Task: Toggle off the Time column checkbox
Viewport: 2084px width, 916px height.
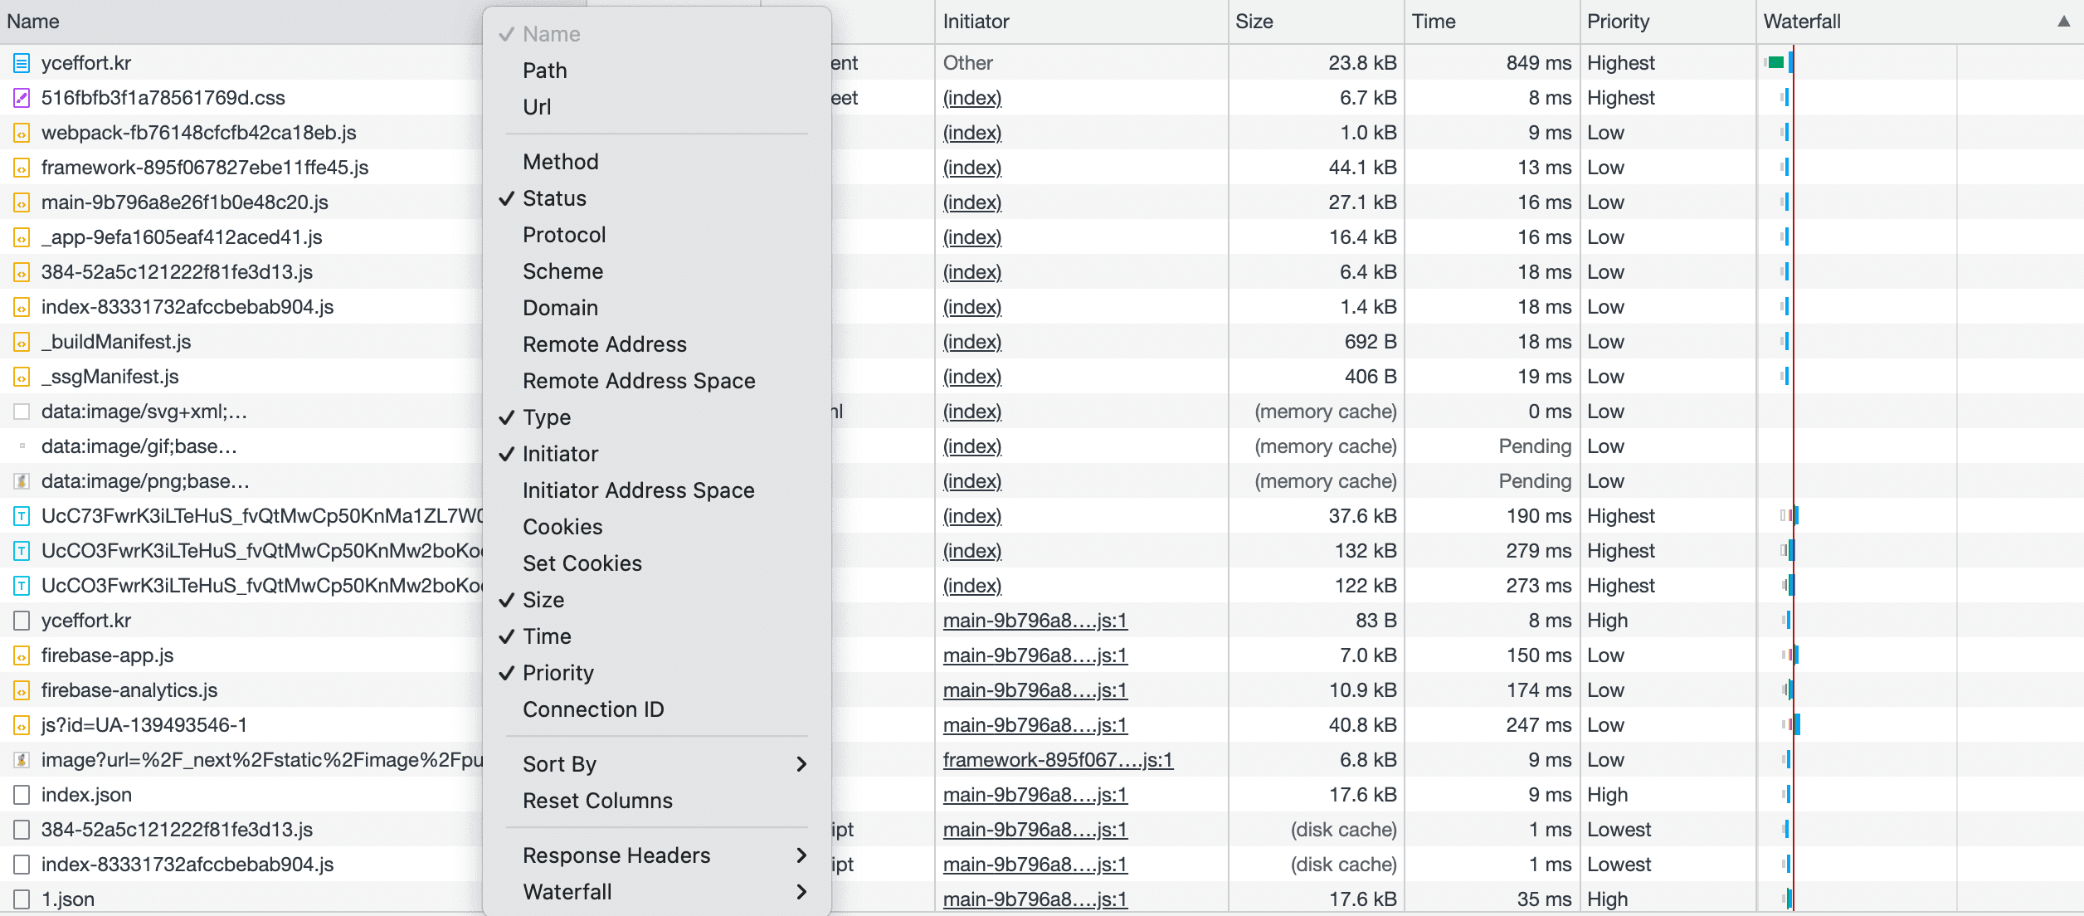Action: pyautogui.click(x=547, y=636)
